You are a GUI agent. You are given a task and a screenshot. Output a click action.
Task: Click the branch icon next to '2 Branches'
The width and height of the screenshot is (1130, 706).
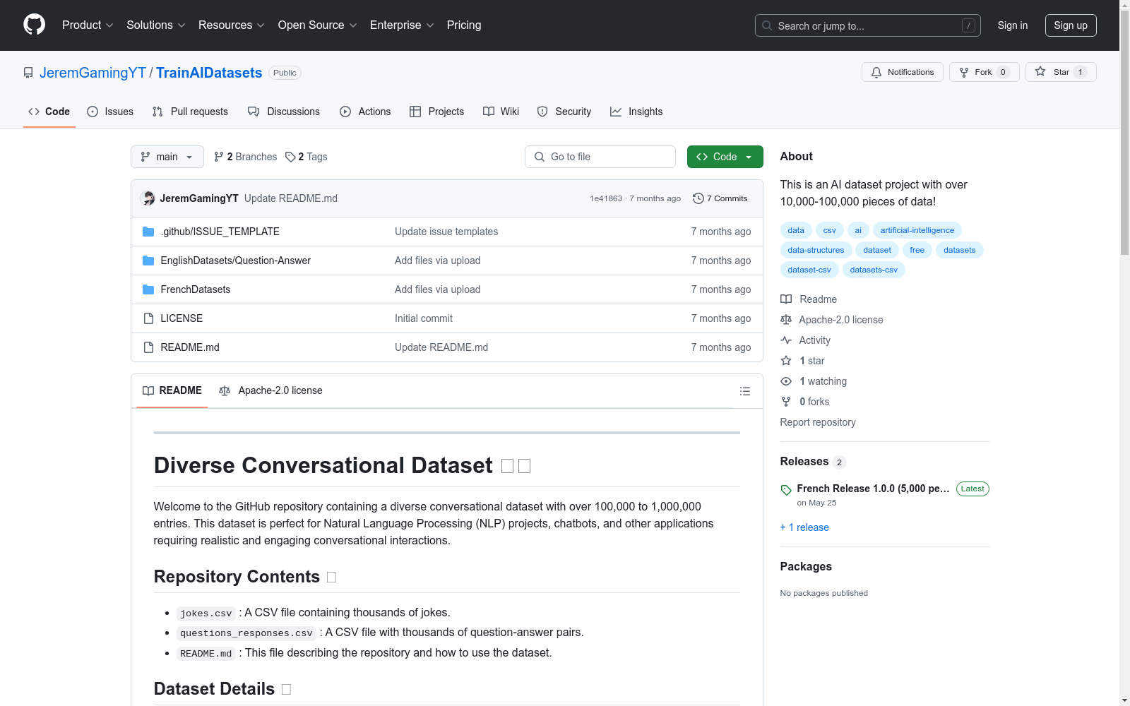[x=219, y=157]
